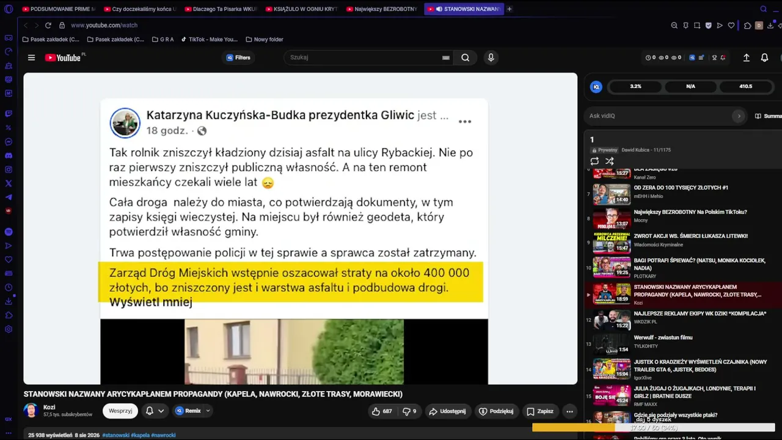The height and width of the screenshot is (440, 782).
Task: Open the vidIQ Filters dropdown
Action: [x=238, y=57]
